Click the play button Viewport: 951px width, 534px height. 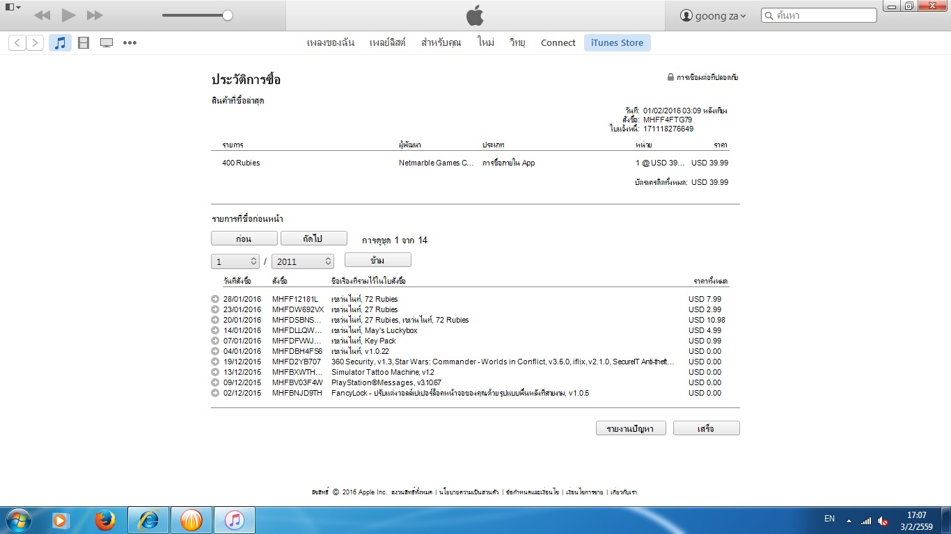[x=68, y=15]
